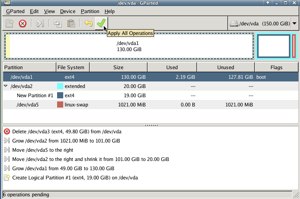This screenshot has height=199, width=300.
Task: Select the /dev/vda1 block in disk graphic
Action: 129,46
